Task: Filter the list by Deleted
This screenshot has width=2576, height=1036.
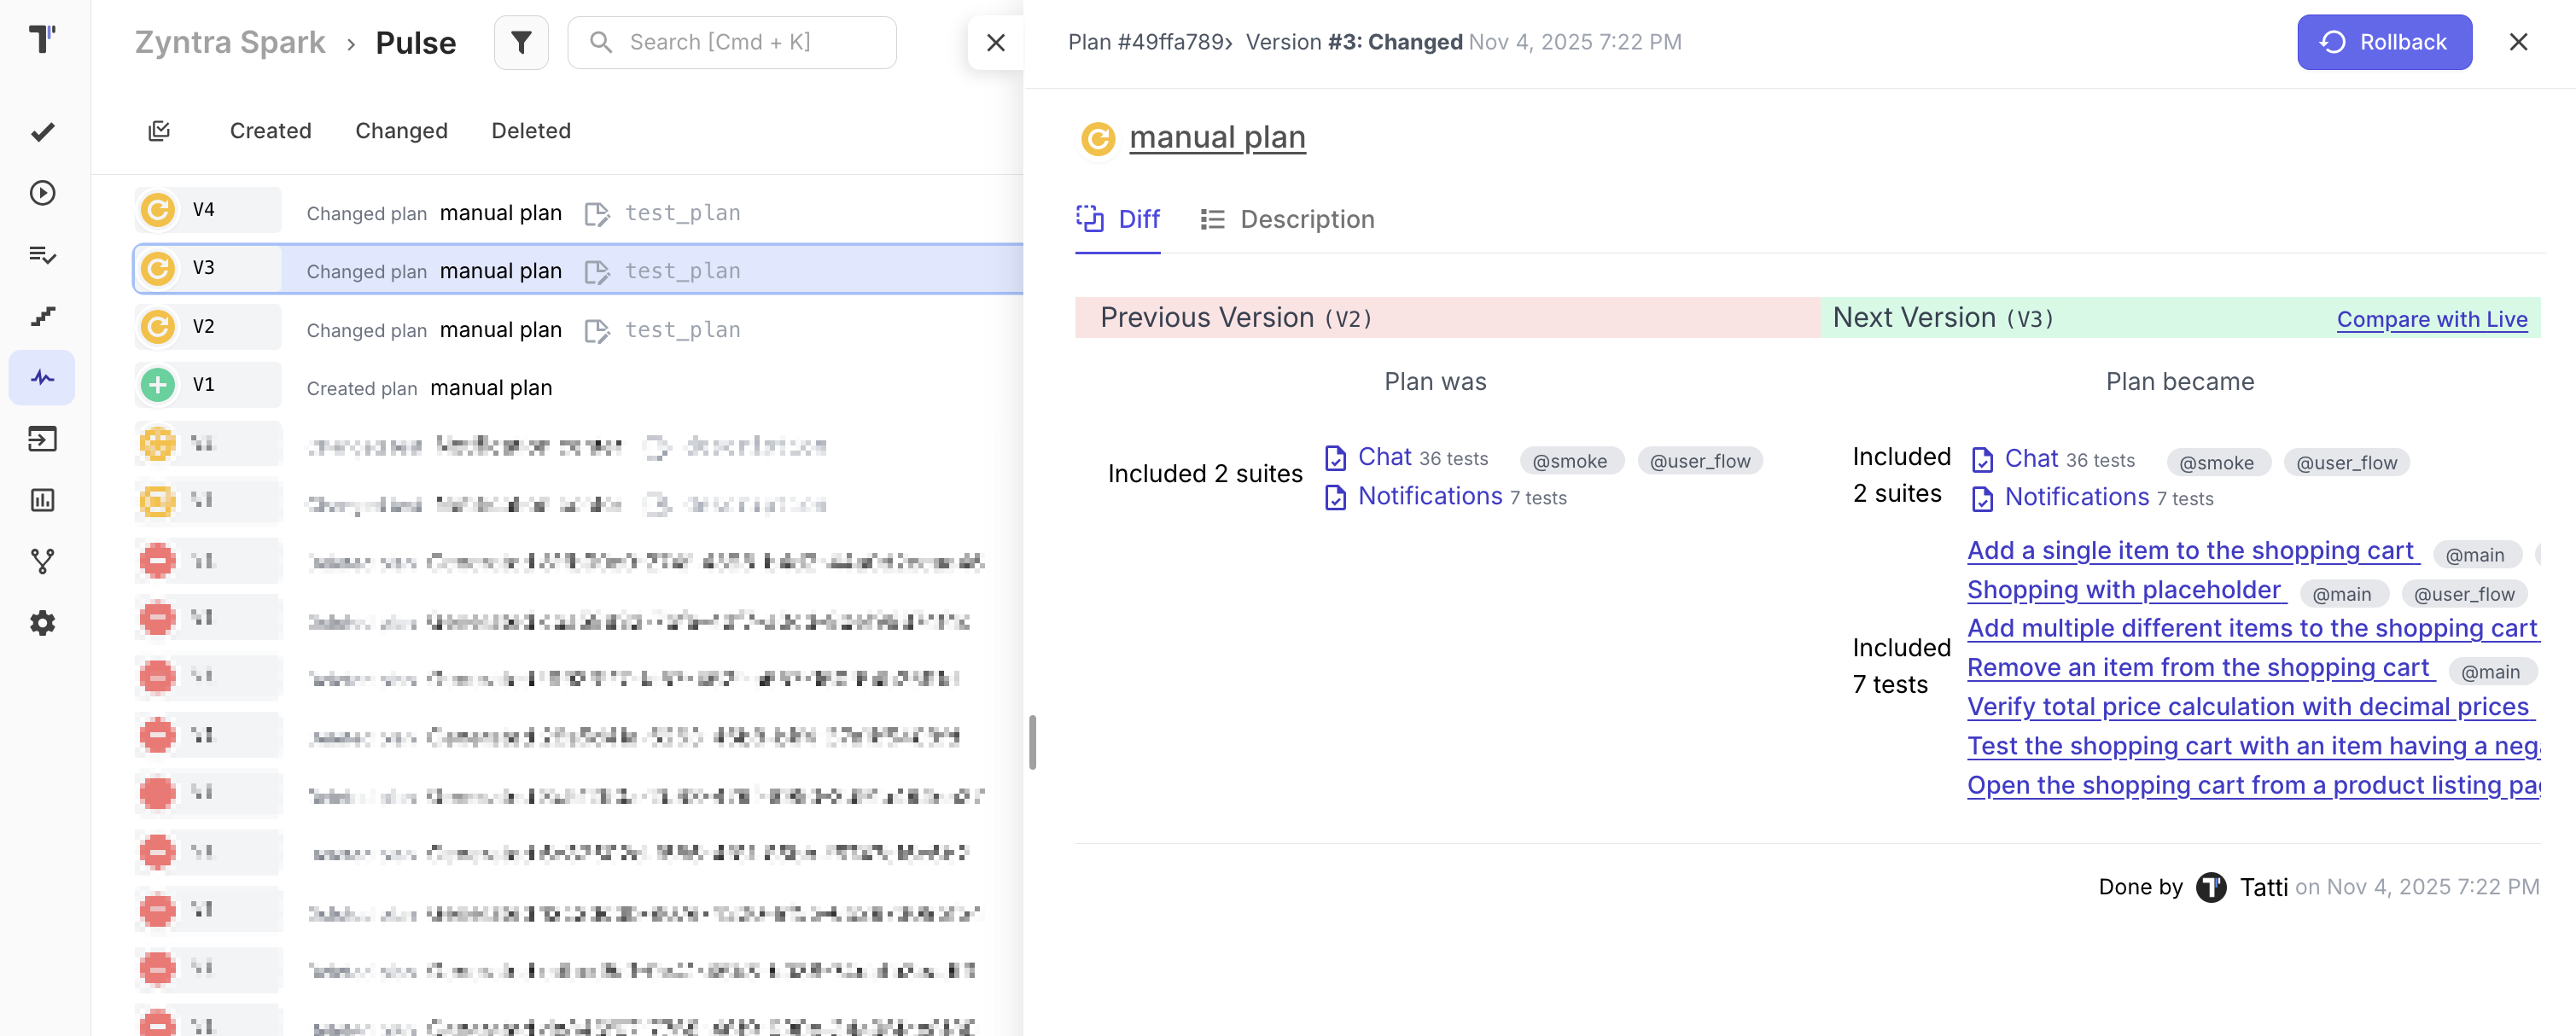Action: pyautogui.click(x=530, y=131)
